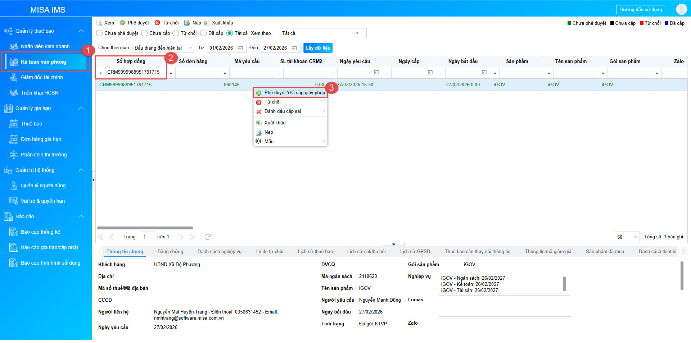Screen dimensions: 691x343
Task: Click the Lấy dữ liệu button
Action: (318, 48)
